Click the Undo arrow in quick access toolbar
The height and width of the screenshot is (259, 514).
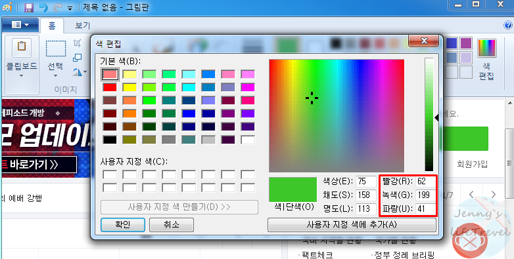tap(43, 7)
